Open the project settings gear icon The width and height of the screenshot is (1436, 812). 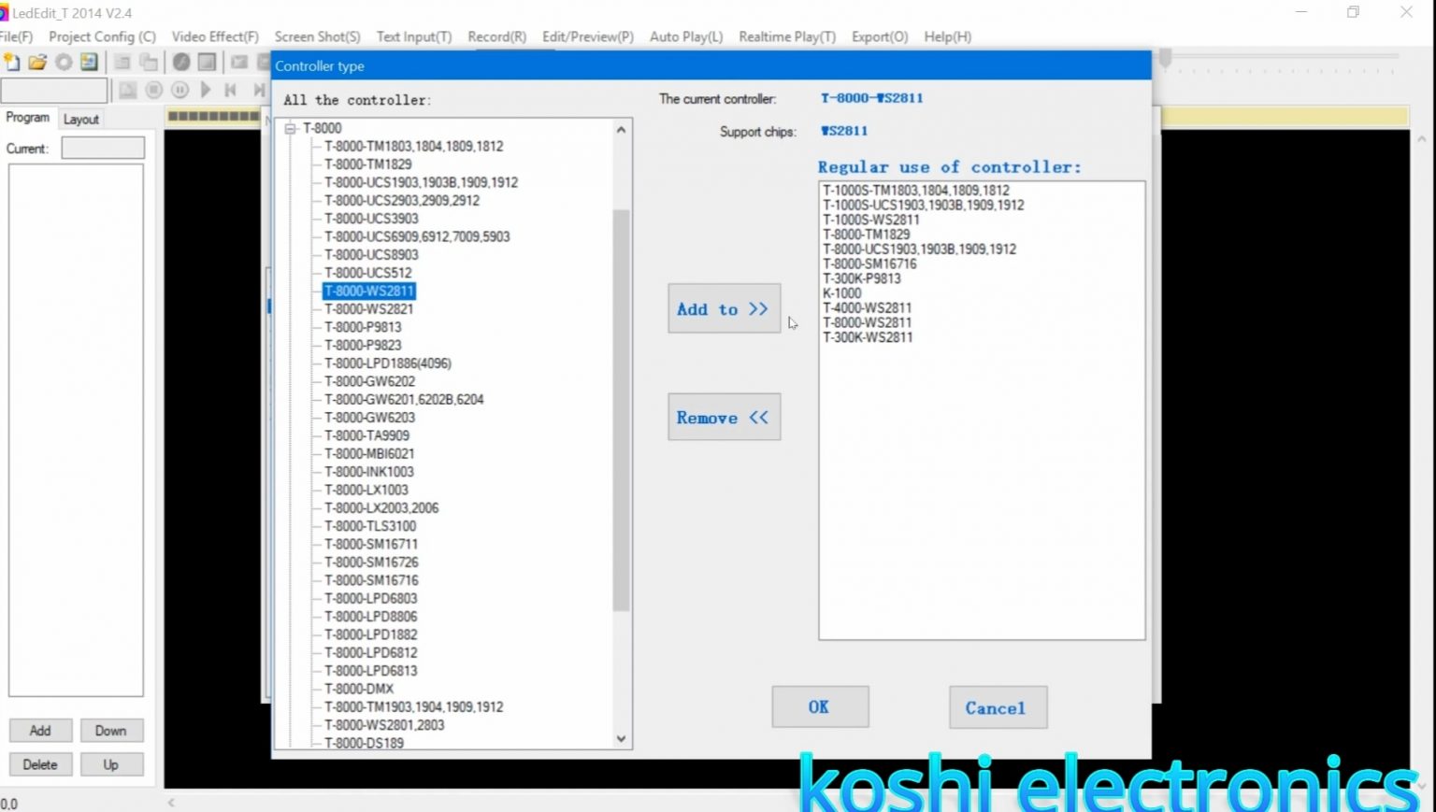pos(64,63)
